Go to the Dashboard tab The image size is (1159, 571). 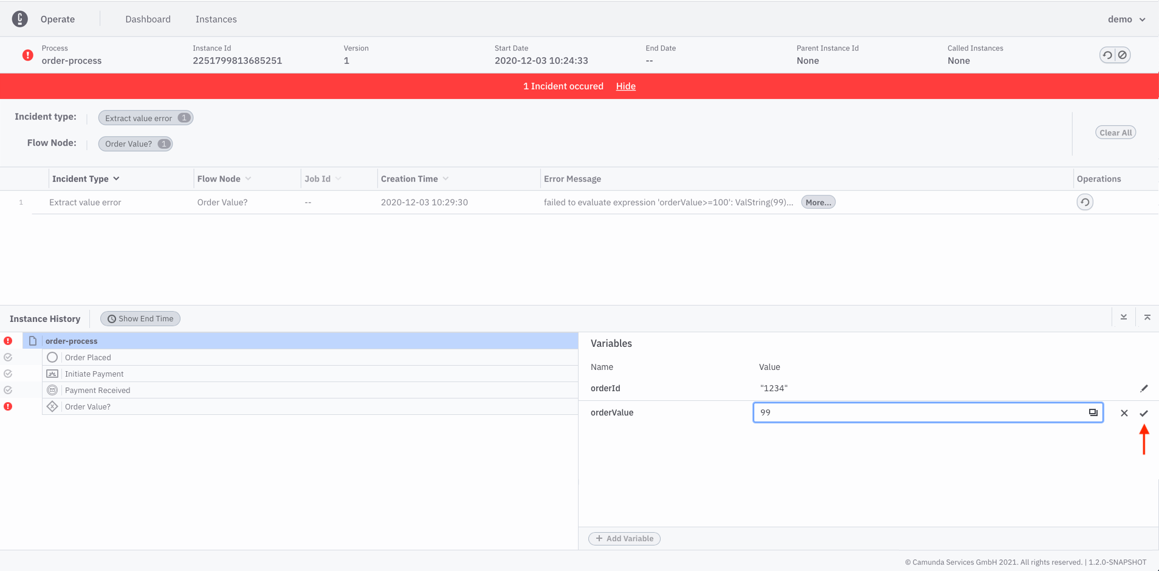tap(148, 19)
